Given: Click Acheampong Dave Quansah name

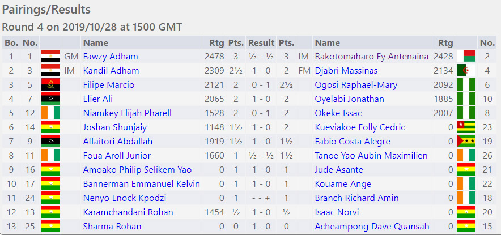Looking at the screenshot, I should tap(372, 227).
